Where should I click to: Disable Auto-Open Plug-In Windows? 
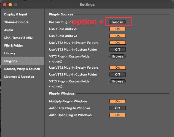(117, 115)
